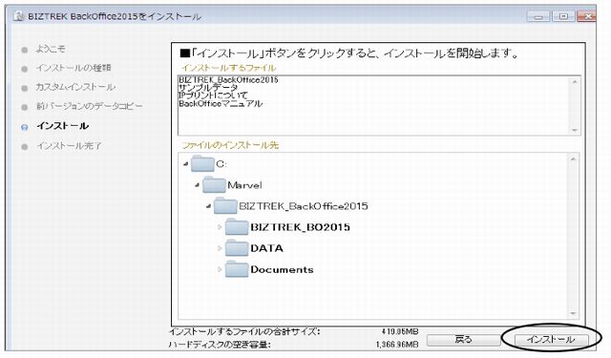The height and width of the screenshot is (358, 611).
Task: Collapse the C: drive tree node
Action: (186, 164)
